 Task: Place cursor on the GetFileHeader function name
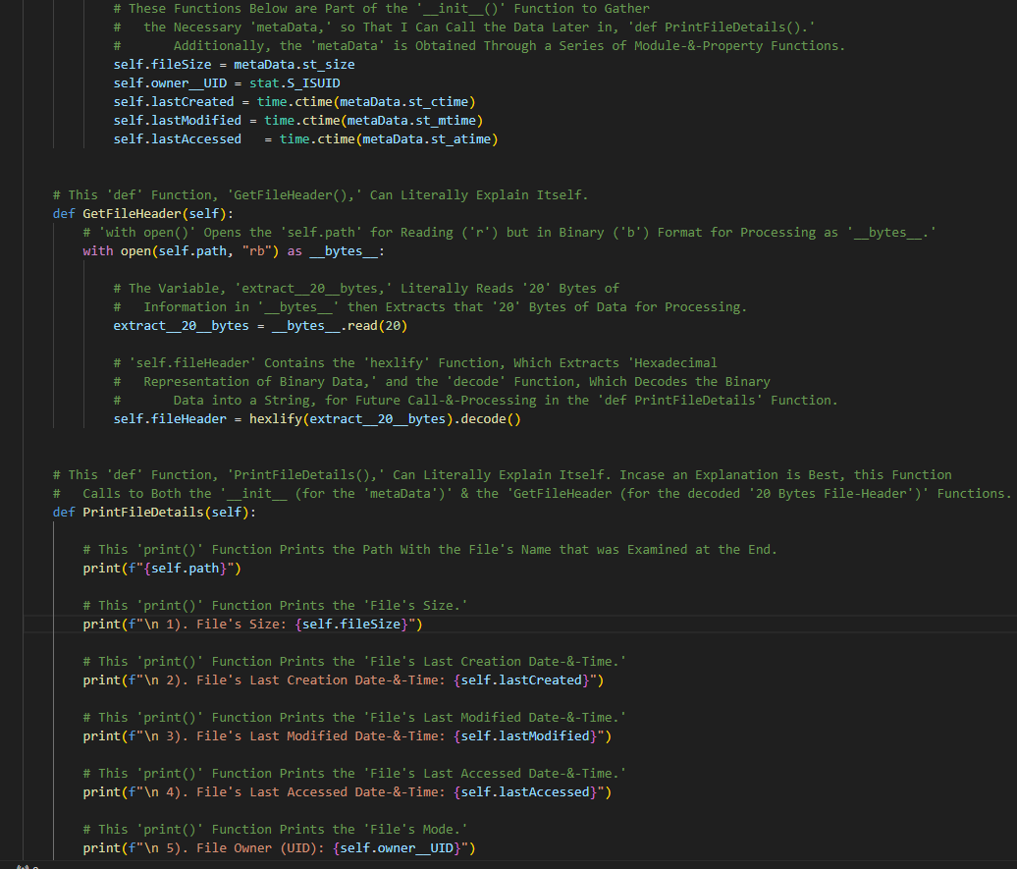[132, 213]
